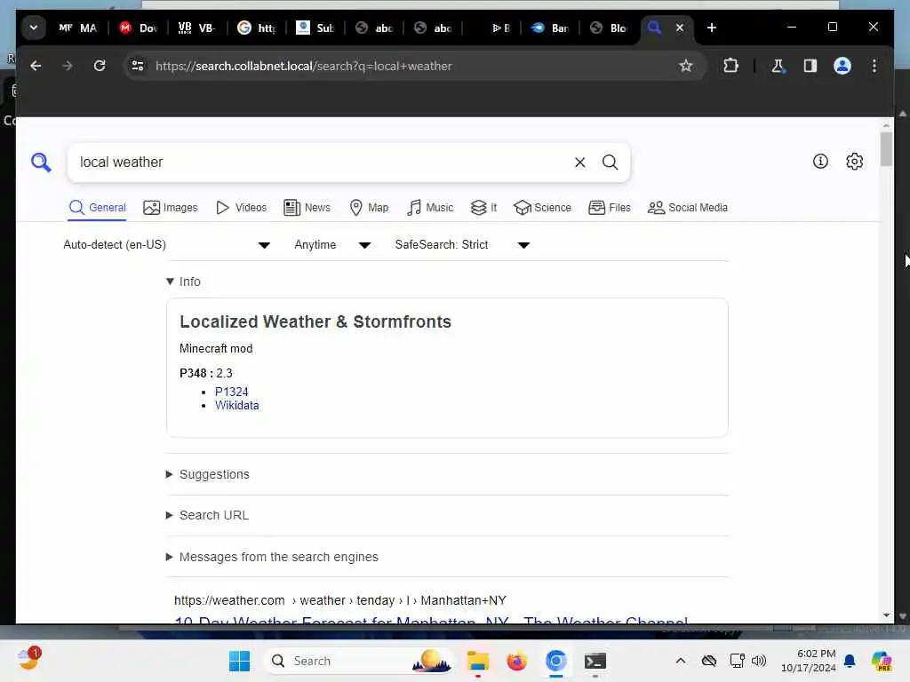Open a new browser tab
The height and width of the screenshot is (682, 910).
pyautogui.click(x=712, y=28)
